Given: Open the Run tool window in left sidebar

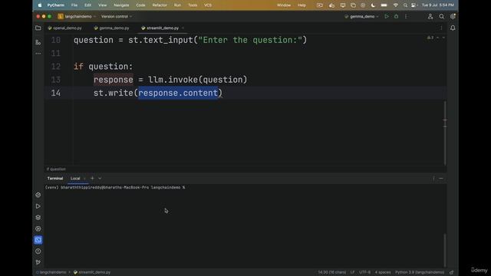Looking at the screenshot, I should (38, 206).
